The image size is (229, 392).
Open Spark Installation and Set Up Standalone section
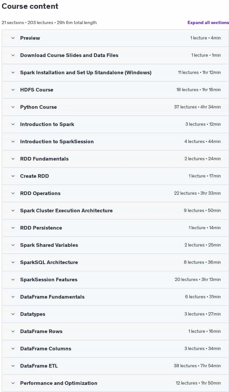point(115,73)
